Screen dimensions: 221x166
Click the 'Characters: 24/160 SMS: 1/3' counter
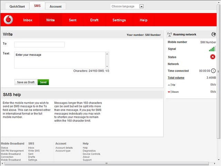coord(91,71)
